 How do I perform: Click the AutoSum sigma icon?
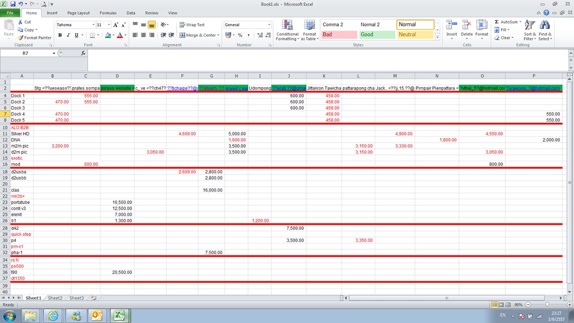pyautogui.click(x=496, y=22)
